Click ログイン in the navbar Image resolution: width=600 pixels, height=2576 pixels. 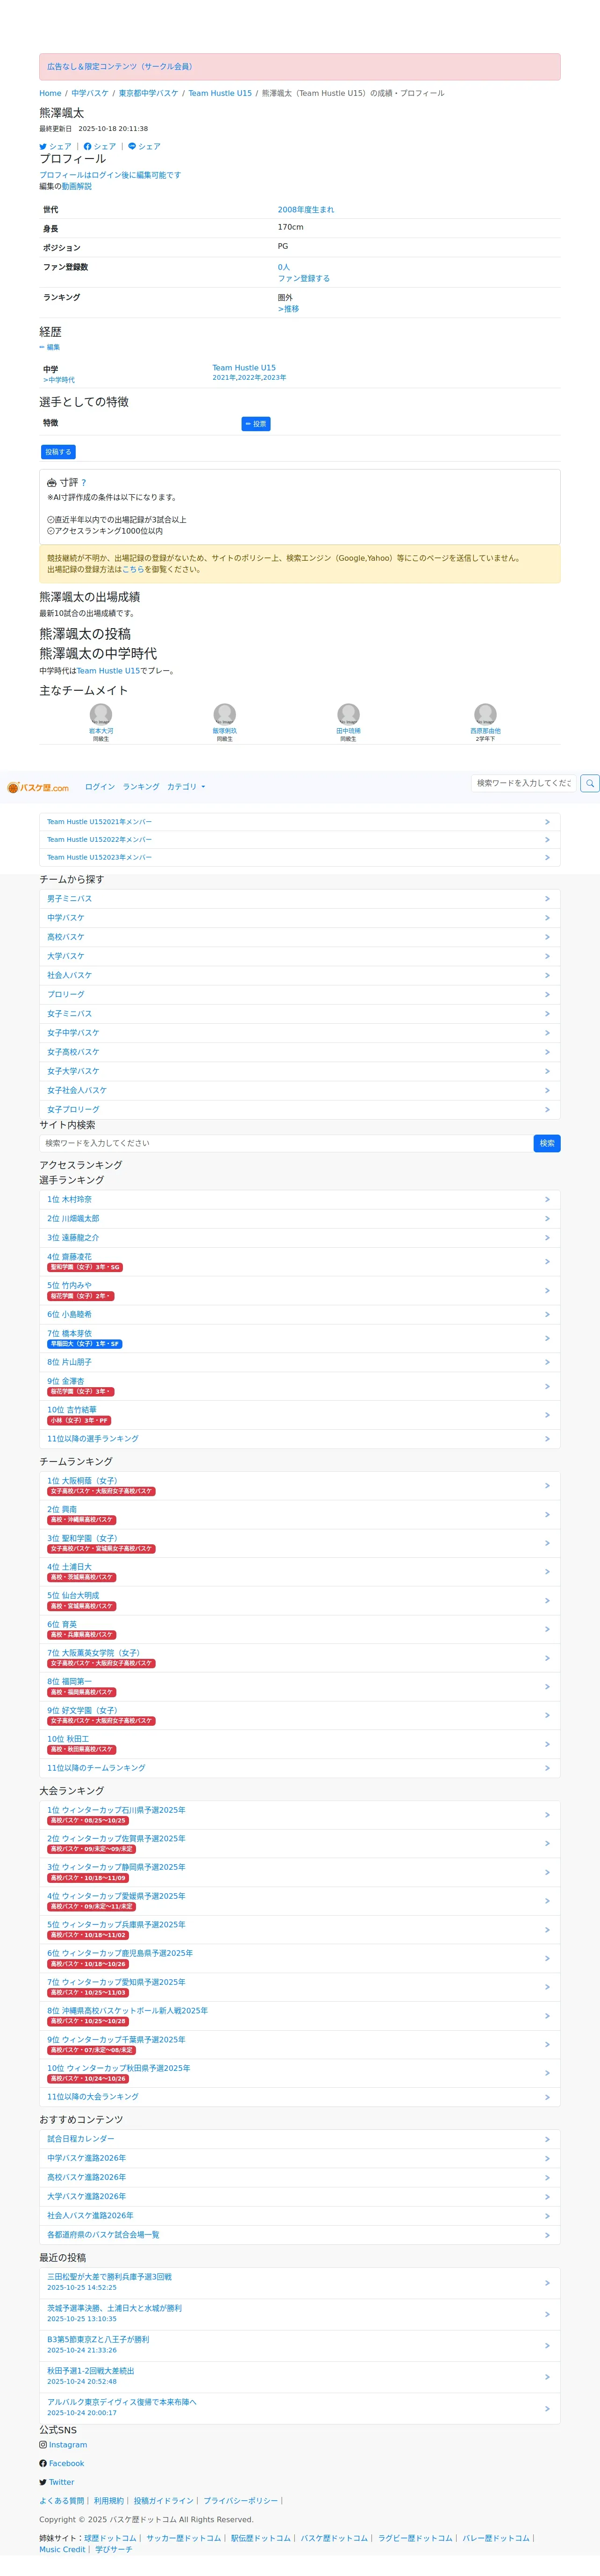[x=100, y=787]
